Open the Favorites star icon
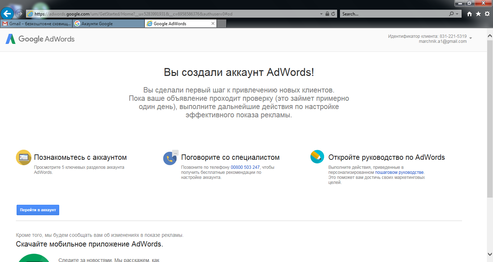 click(x=478, y=14)
